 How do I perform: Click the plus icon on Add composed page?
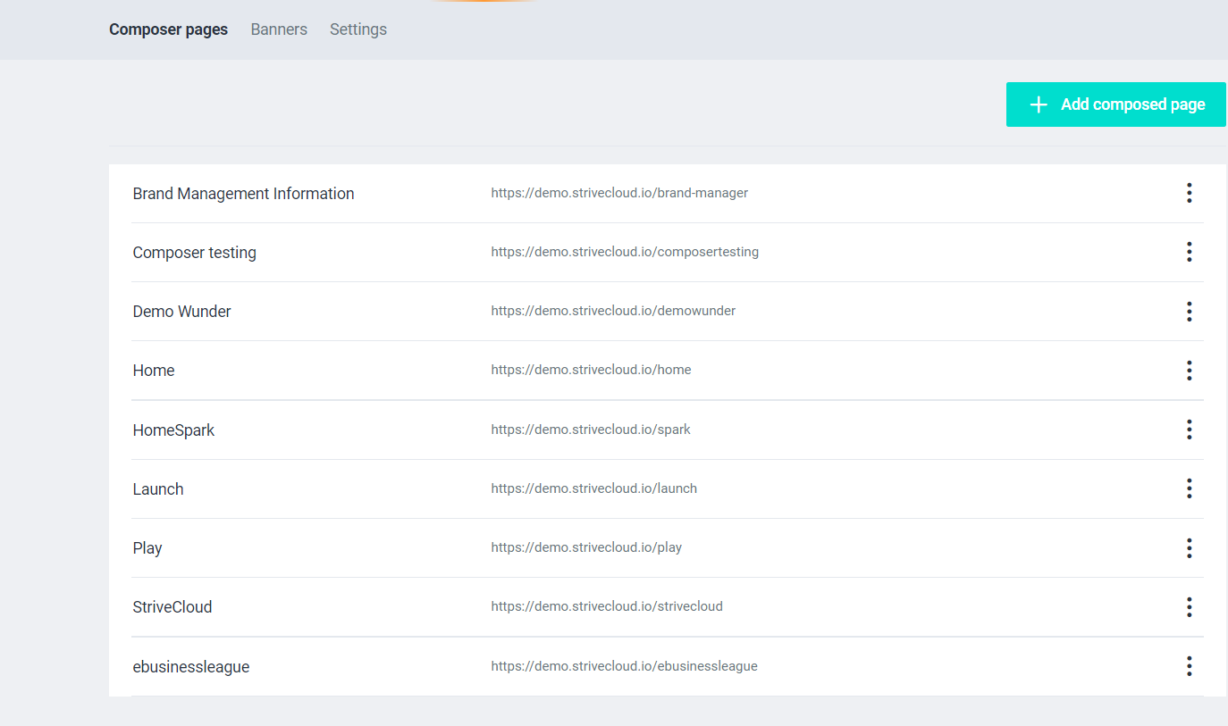pyautogui.click(x=1038, y=104)
